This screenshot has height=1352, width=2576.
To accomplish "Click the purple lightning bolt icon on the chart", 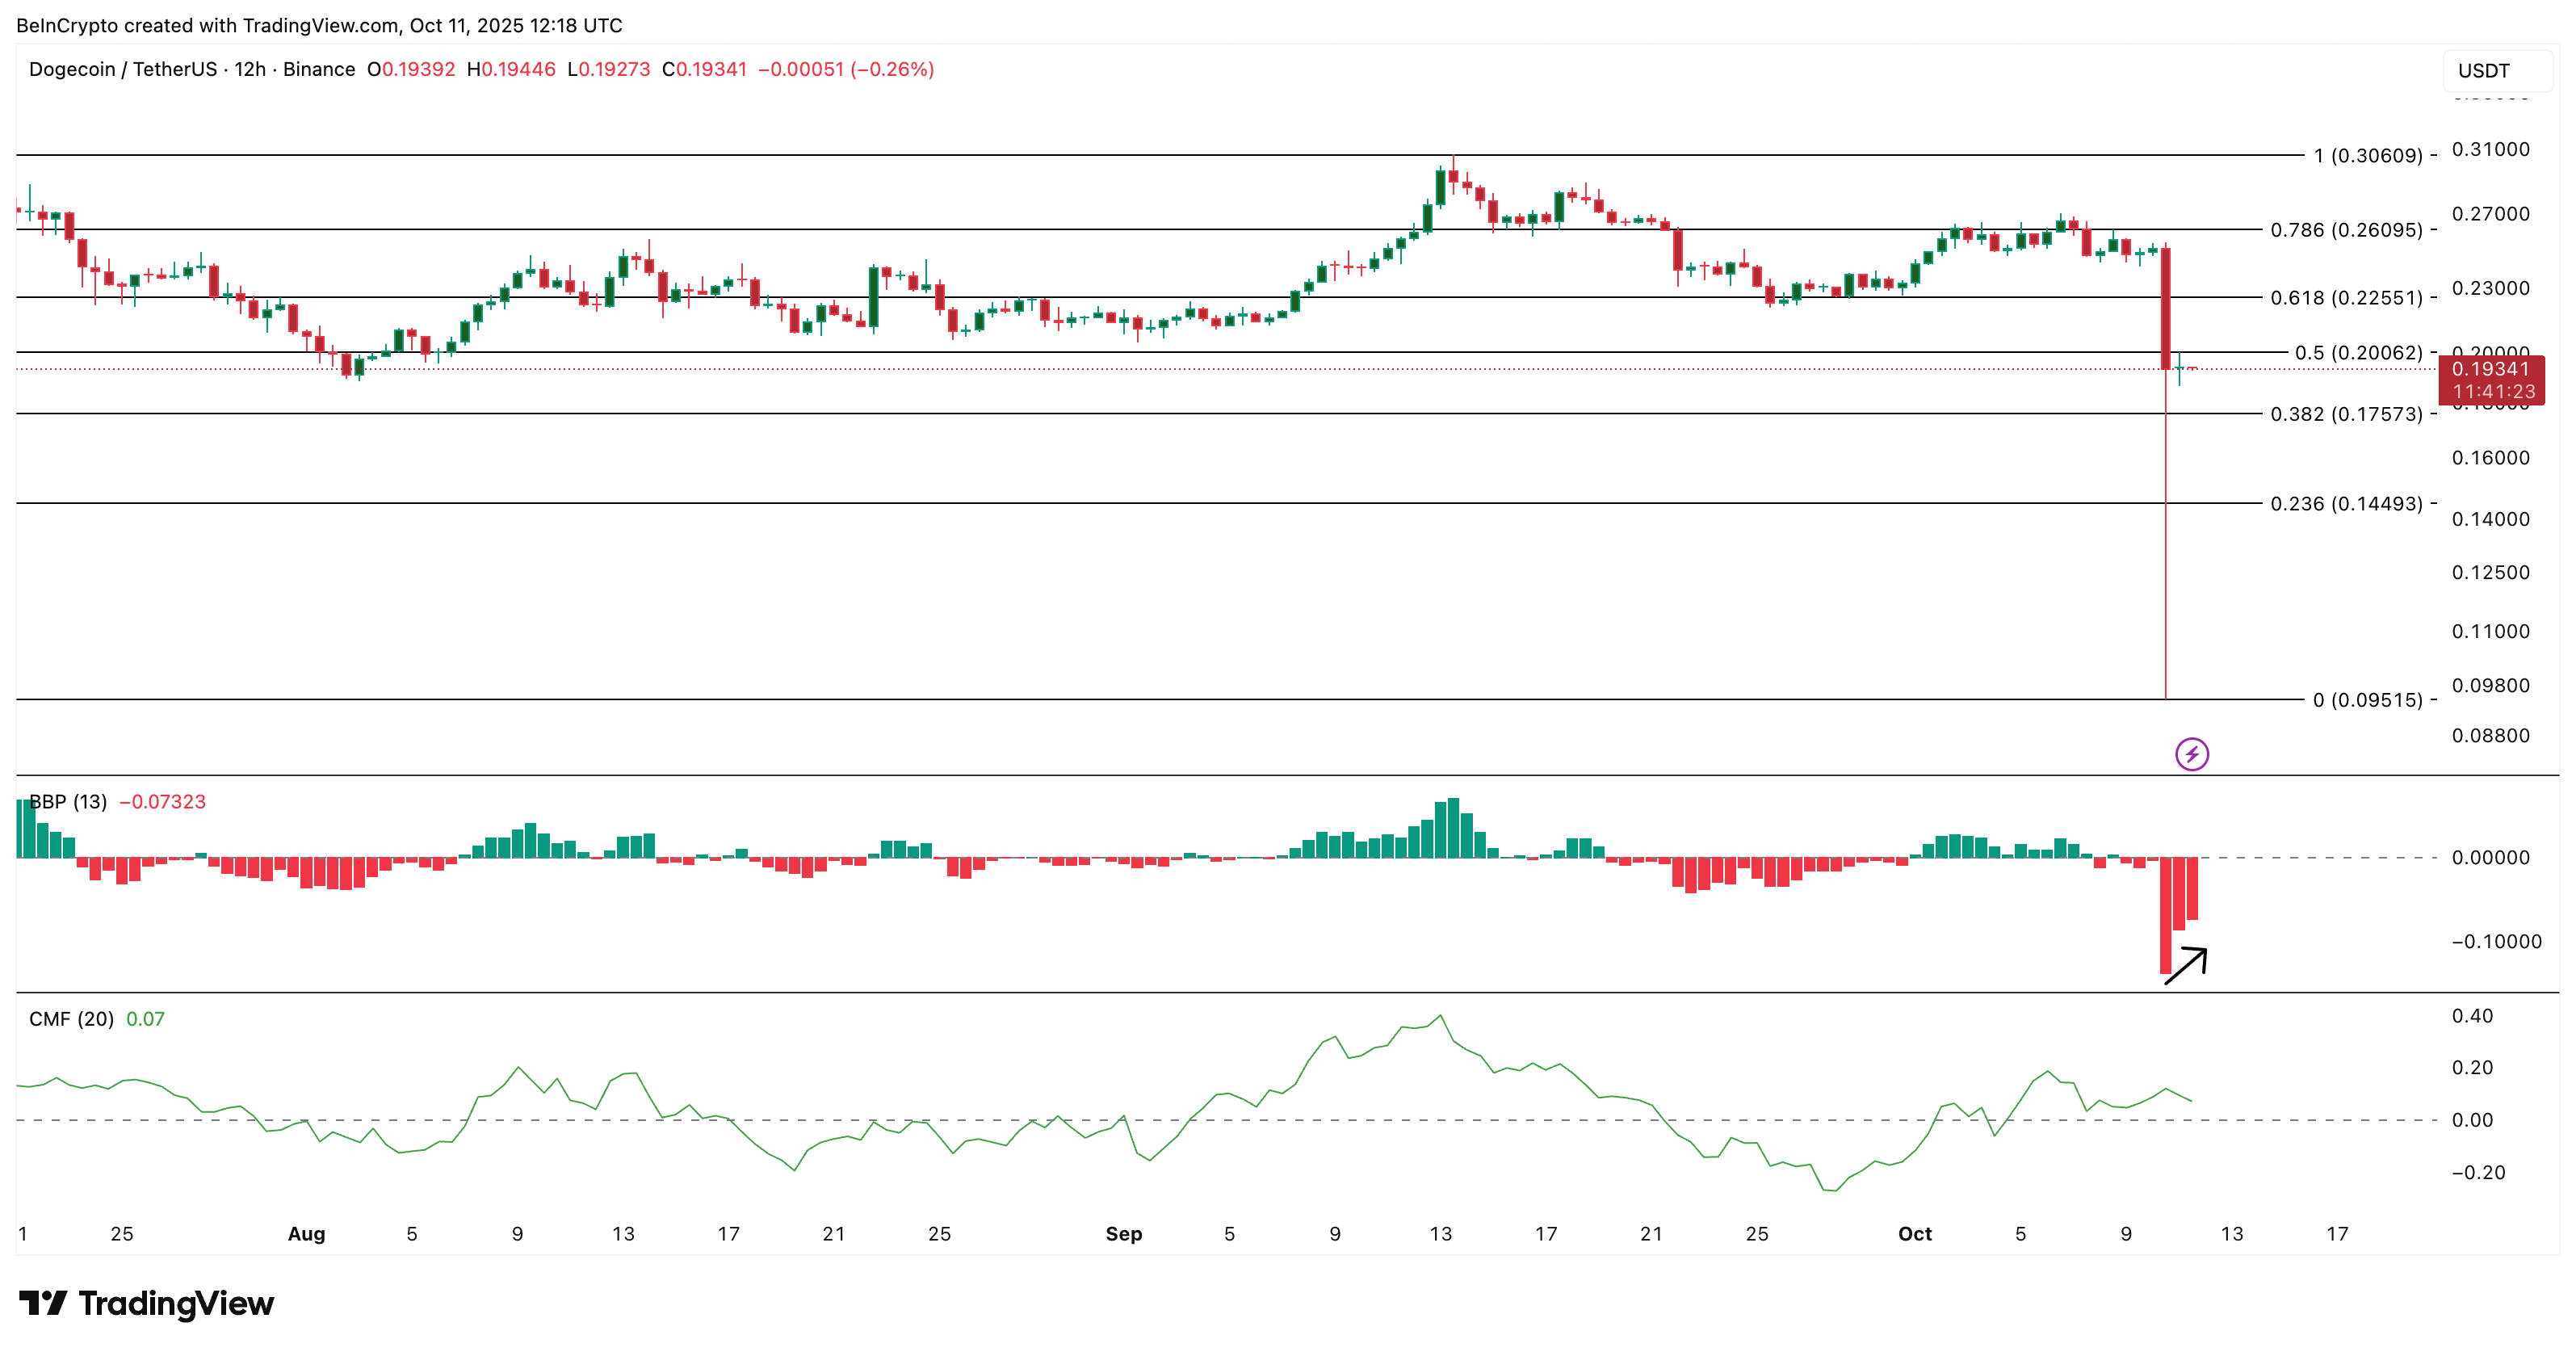I will (x=2190, y=754).
